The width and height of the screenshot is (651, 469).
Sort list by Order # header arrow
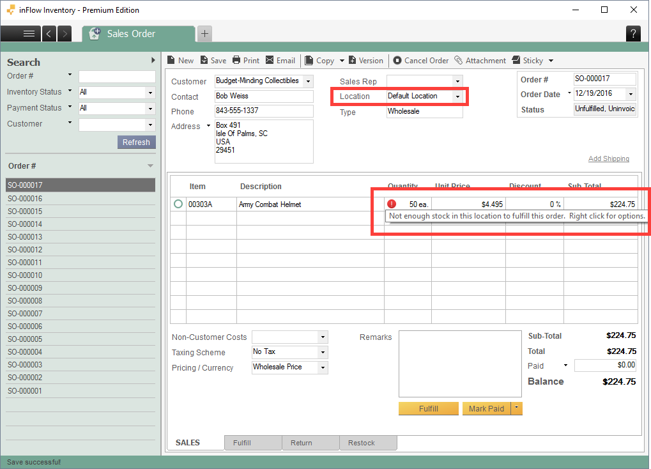click(x=150, y=165)
